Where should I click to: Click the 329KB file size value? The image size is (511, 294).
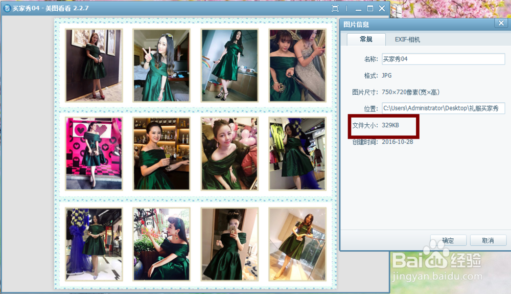390,125
